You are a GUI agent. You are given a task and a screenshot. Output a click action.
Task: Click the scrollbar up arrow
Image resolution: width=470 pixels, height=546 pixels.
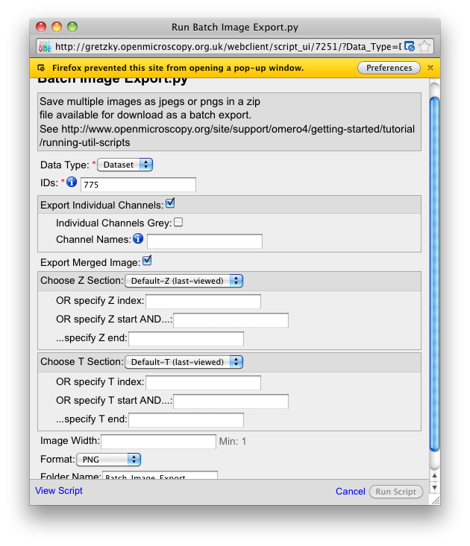434,475
